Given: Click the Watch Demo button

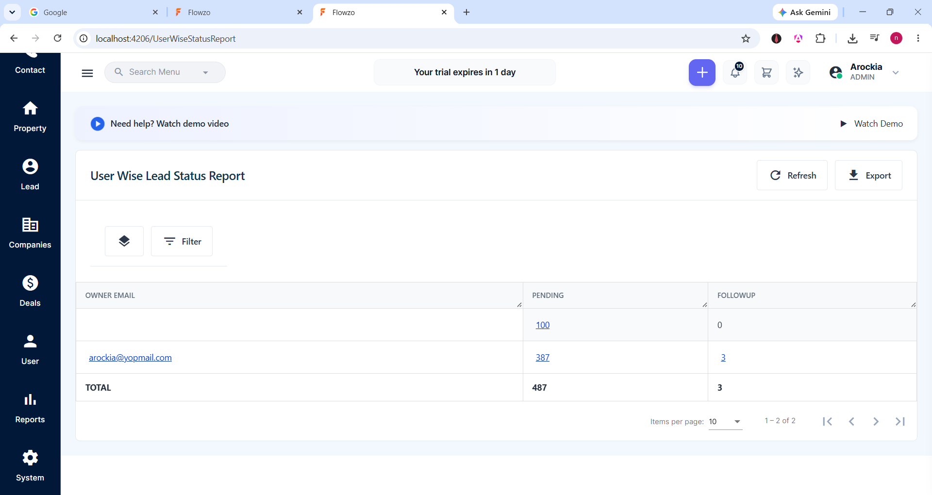Looking at the screenshot, I should click(x=872, y=124).
